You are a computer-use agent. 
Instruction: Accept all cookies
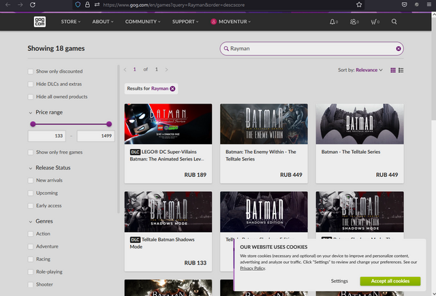click(390, 281)
